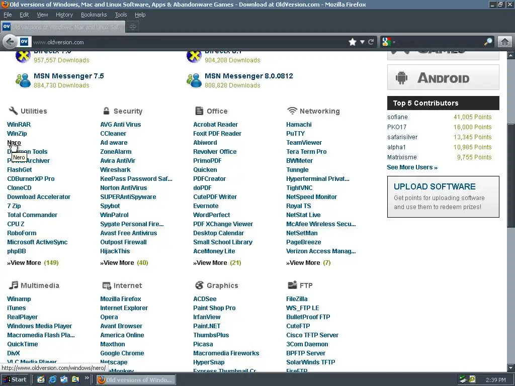Click See More Users link

click(412, 167)
